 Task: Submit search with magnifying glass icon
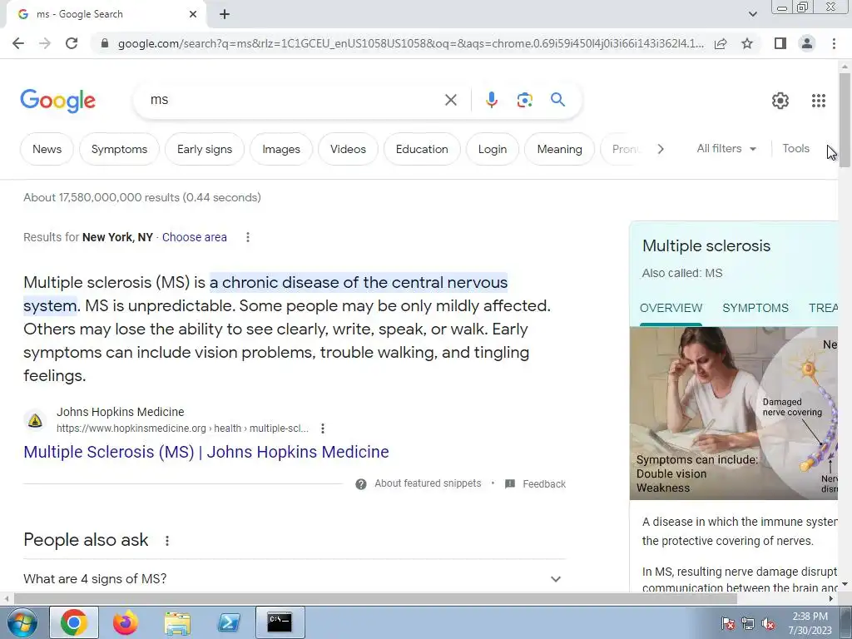(x=557, y=100)
